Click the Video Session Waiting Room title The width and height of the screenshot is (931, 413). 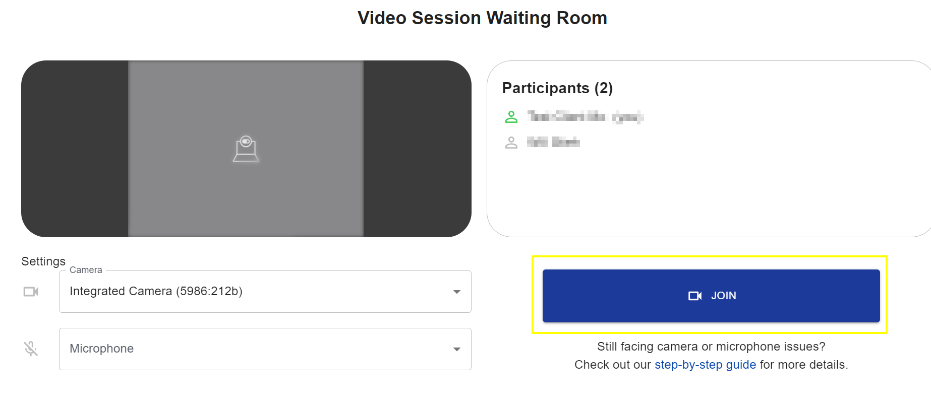coord(482,18)
